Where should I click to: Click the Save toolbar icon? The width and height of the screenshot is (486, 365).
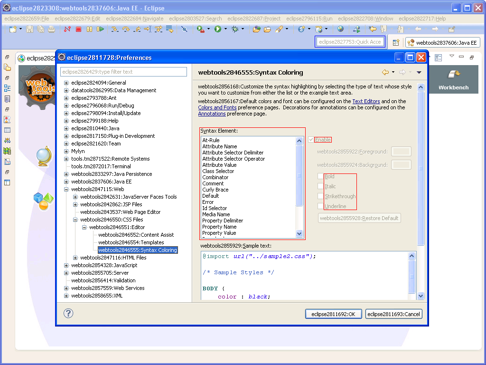(x=29, y=29)
